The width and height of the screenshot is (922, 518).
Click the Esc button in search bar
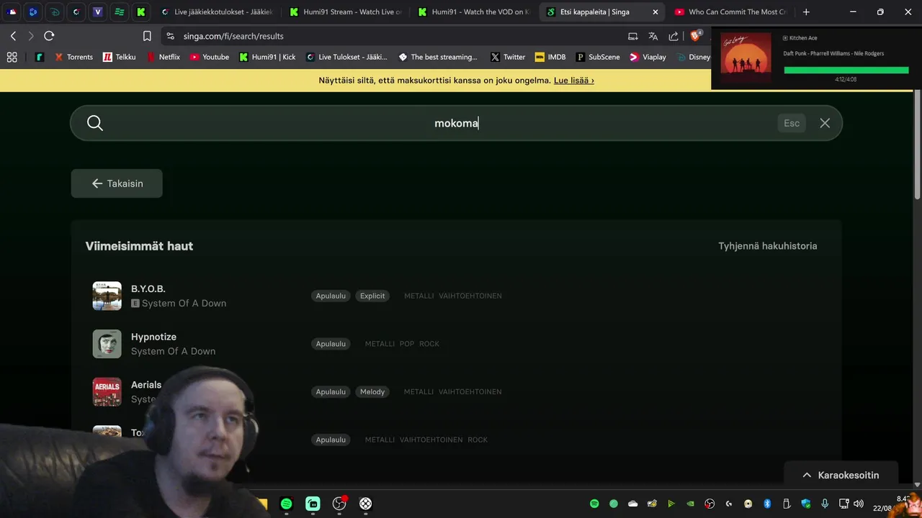[x=792, y=123]
